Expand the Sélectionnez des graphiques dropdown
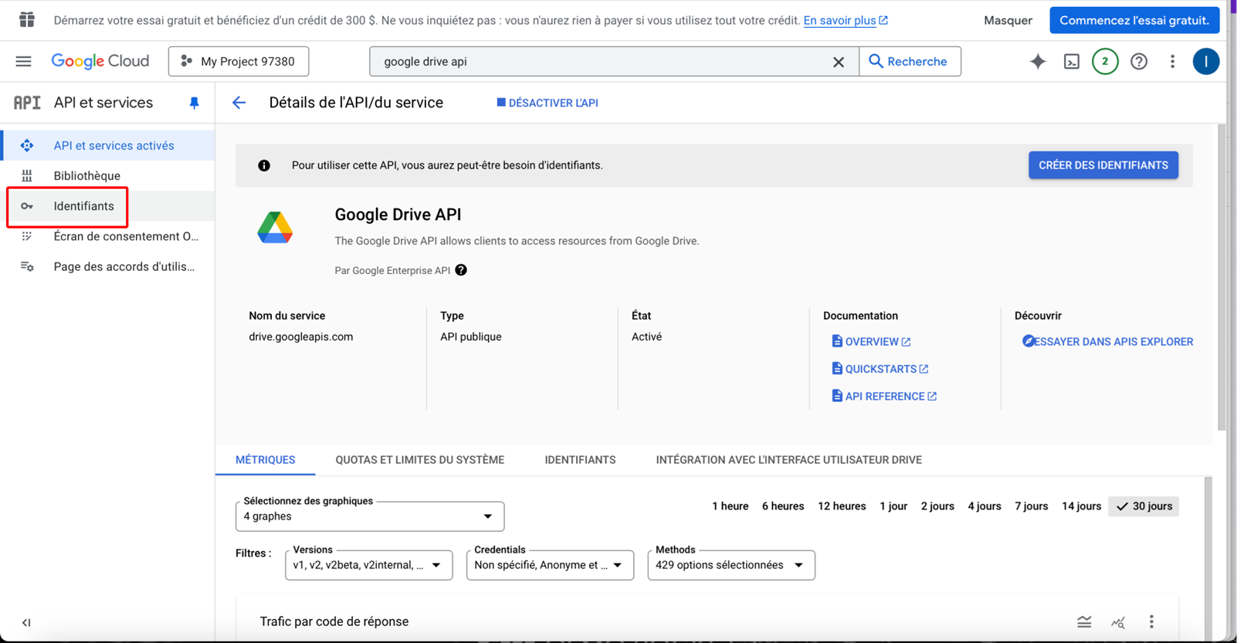 click(370, 516)
